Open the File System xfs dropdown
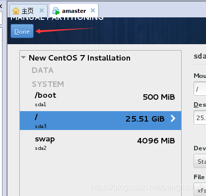This screenshot has height=196, width=206. (x=200, y=190)
